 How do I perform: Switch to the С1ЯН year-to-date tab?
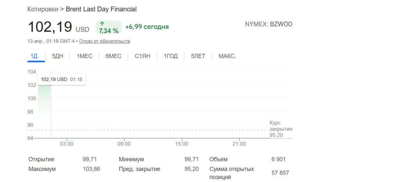point(143,56)
